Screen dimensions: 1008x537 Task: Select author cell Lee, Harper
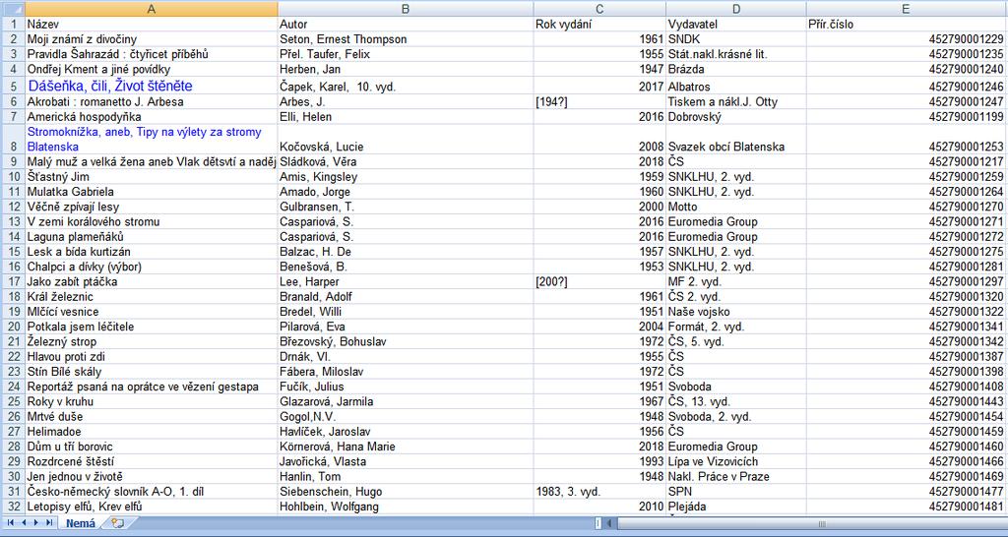[x=406, y=281]
